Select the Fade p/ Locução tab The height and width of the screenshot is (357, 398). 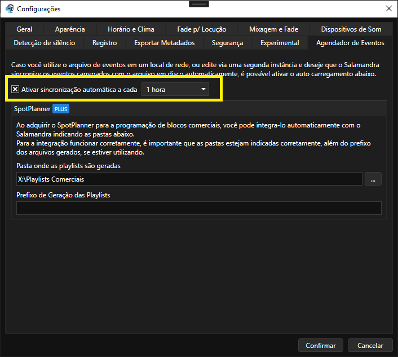202,29
